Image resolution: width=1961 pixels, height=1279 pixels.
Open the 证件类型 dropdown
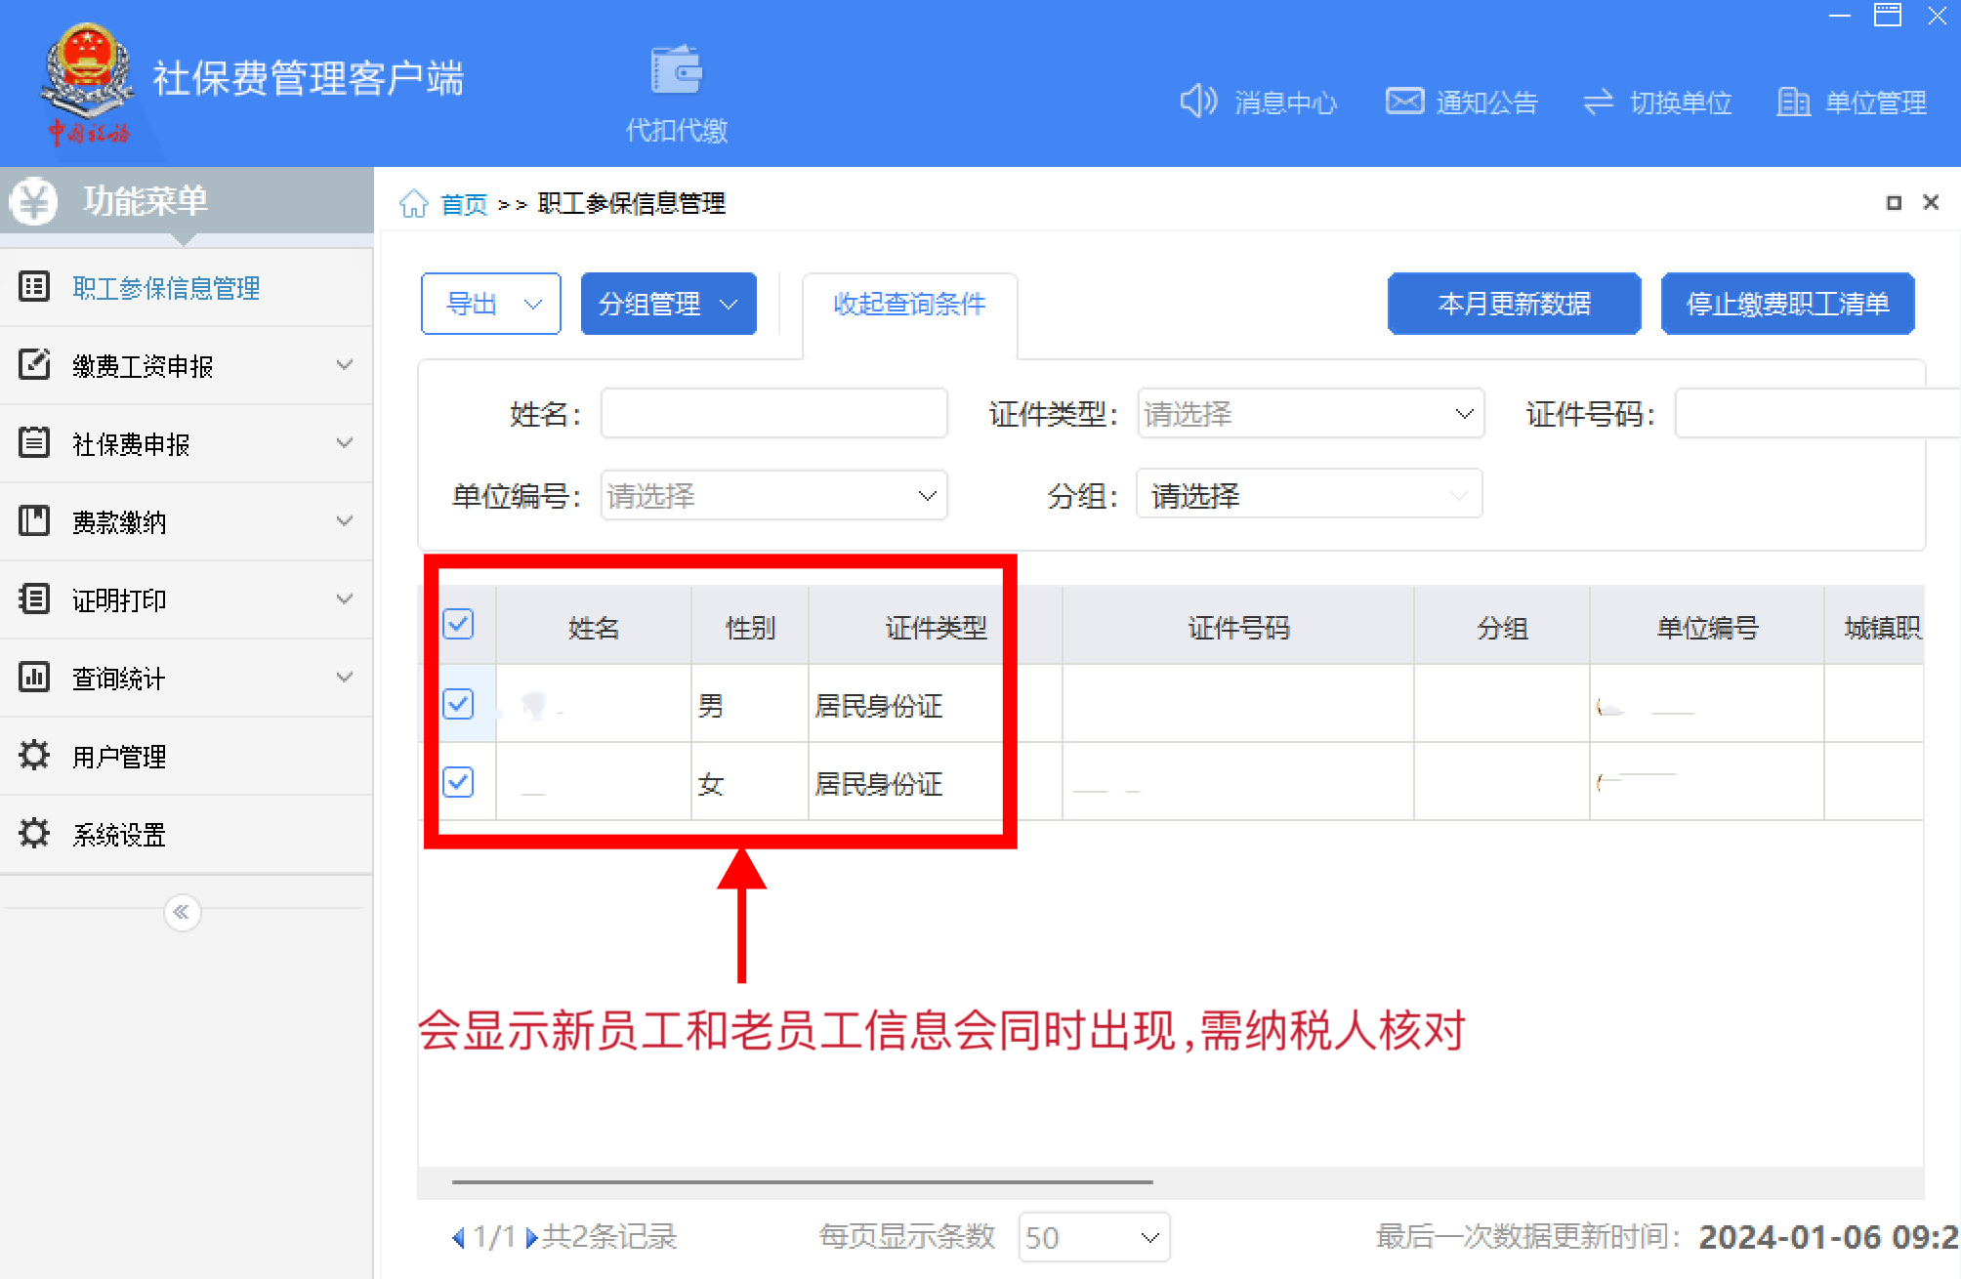[1310, 414]
